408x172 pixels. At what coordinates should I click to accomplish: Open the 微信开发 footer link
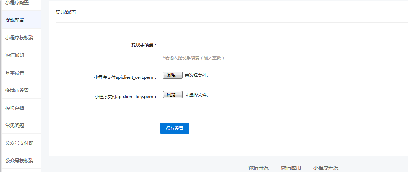(259, 168)
